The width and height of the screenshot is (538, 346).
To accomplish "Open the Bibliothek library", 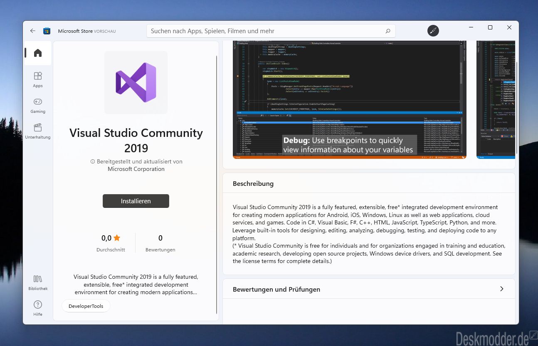I will click(x=38, y=282).
